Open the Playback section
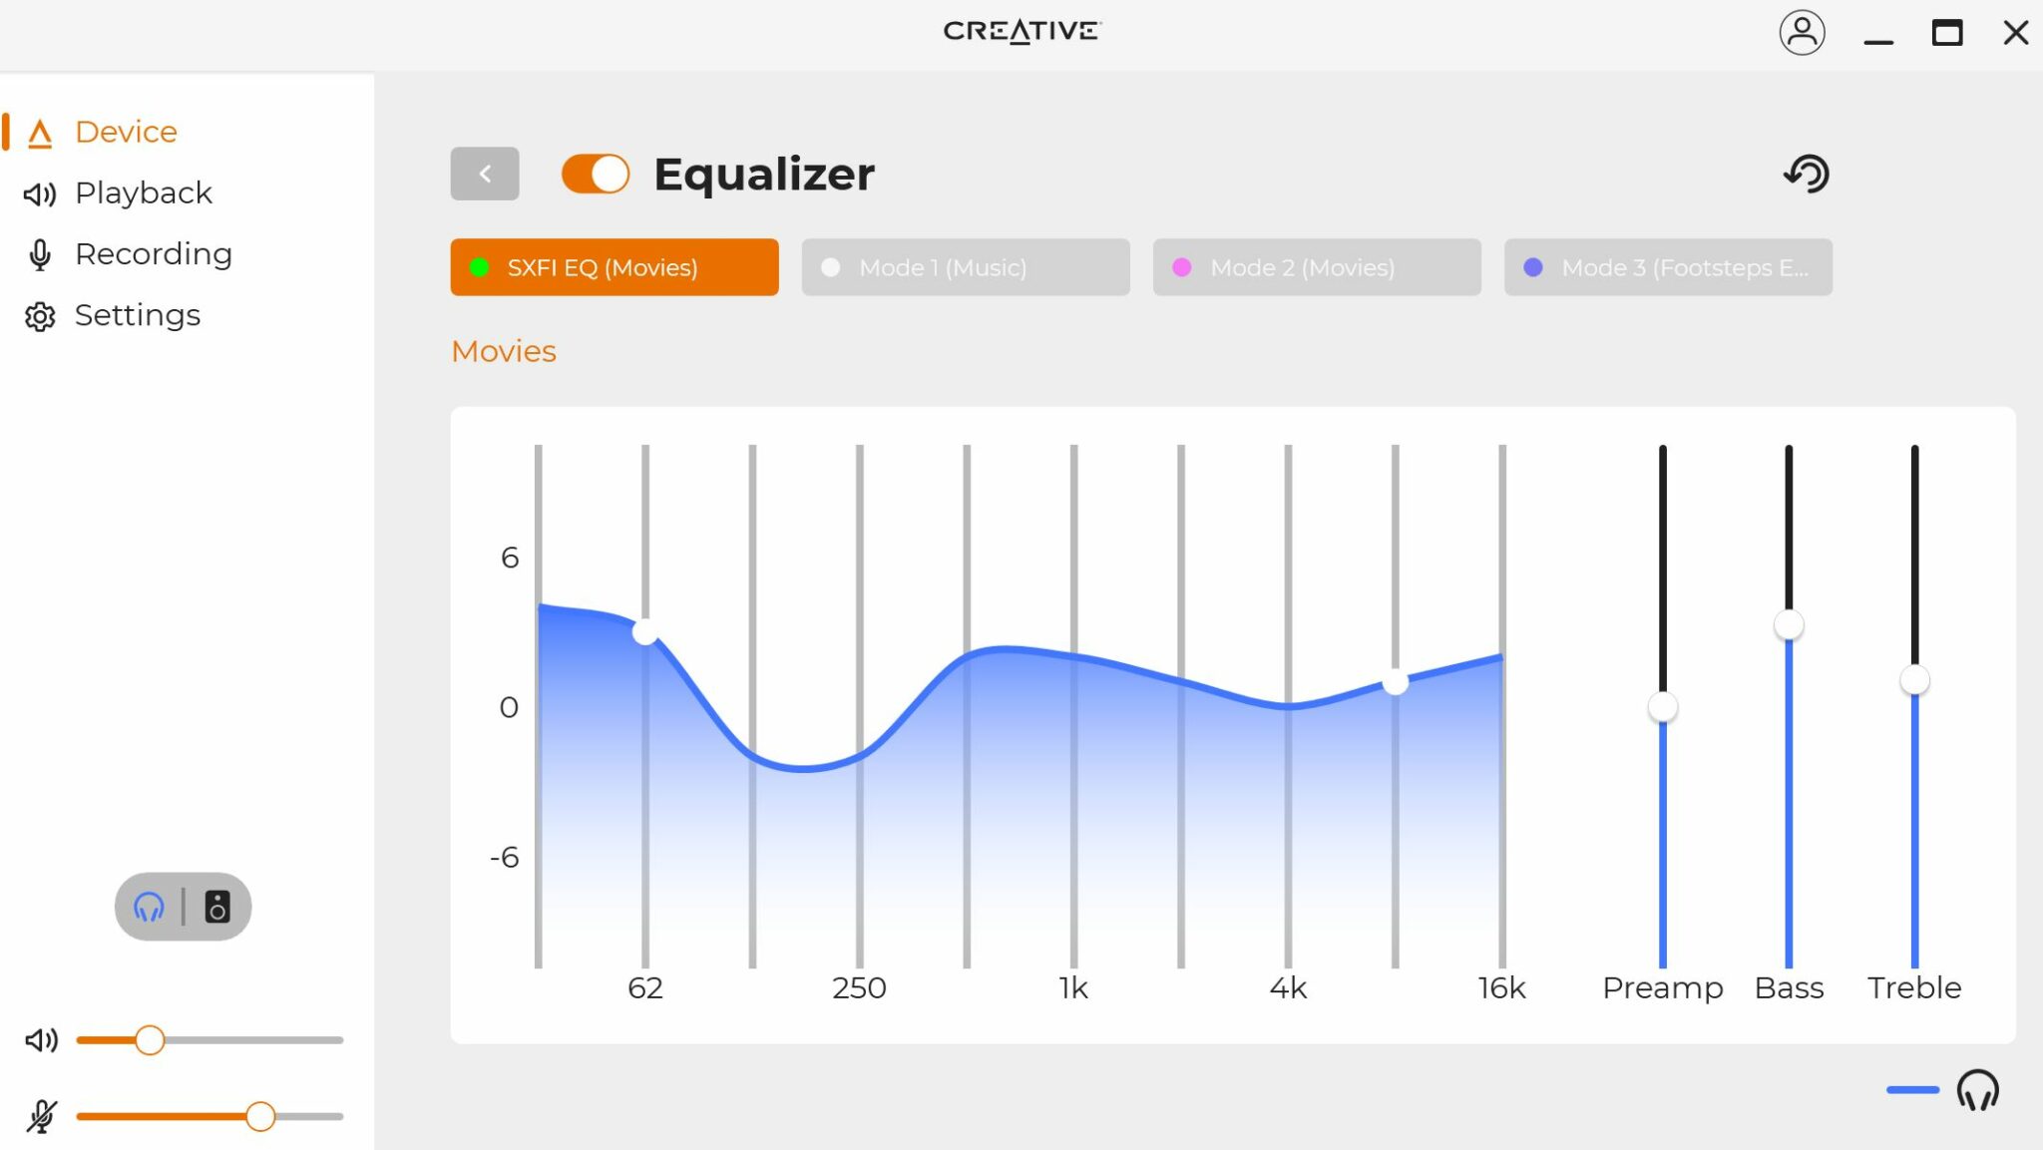This screenshot has height=1150, width=2043. coord(143,192)
